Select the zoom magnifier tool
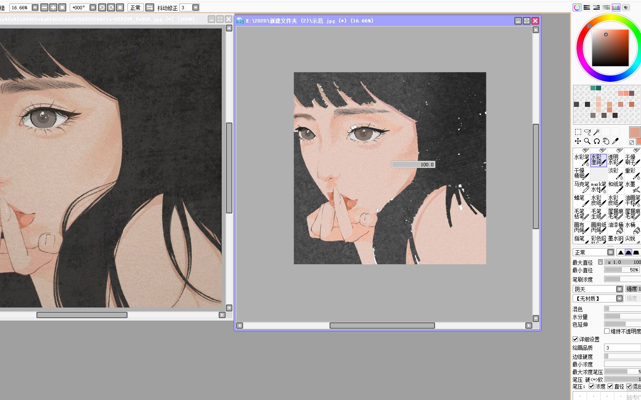The width and height of the screenshot is (641, 400). point(587,141)
